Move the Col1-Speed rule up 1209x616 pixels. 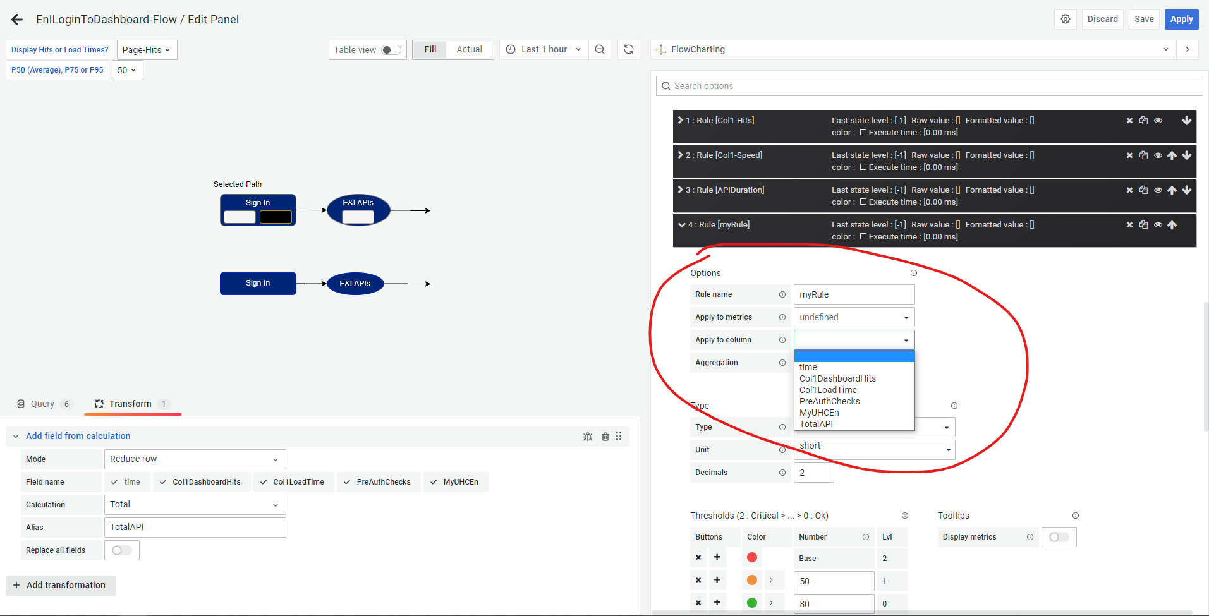(1172, 155)
